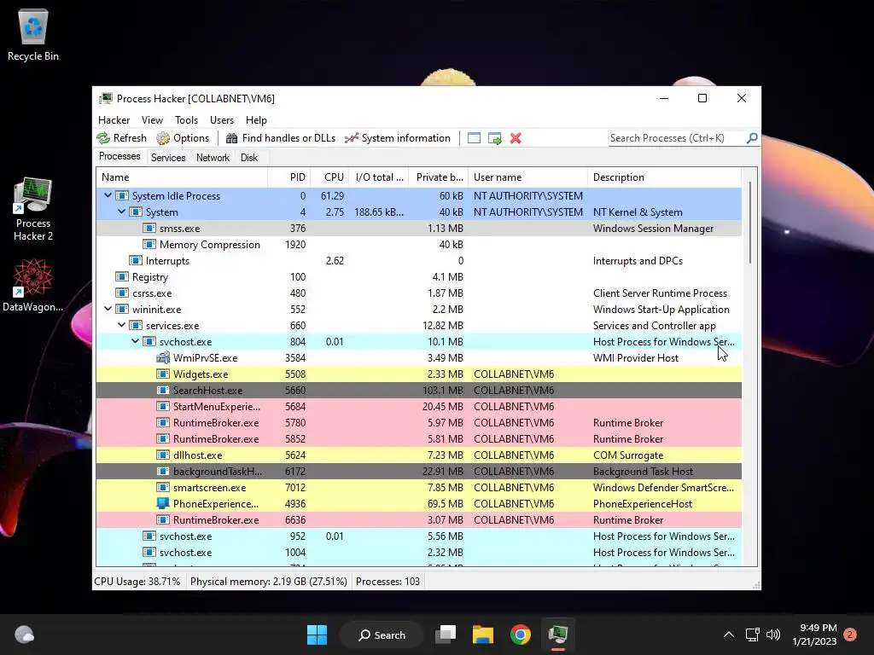The width and height of the screenshot is (874, 655).
Task: Open Task View on the taskbar
Action: coord(446,635)
